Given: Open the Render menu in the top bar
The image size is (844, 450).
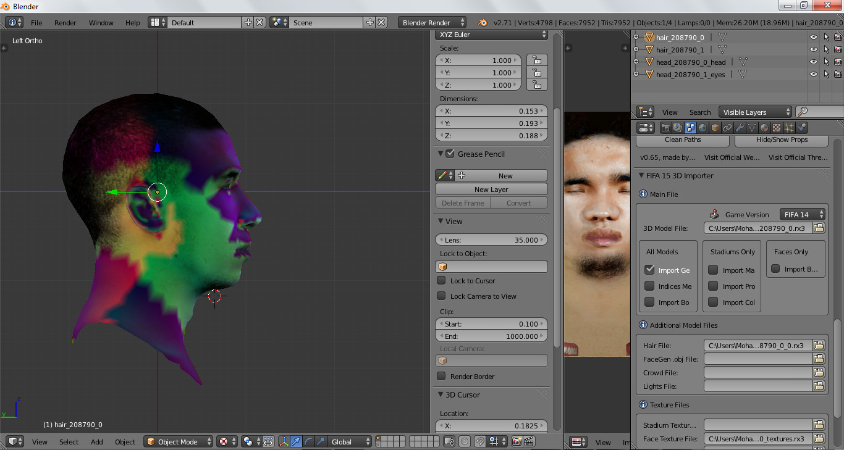Looking at the screenshot, I should click(x=65, y=23).
